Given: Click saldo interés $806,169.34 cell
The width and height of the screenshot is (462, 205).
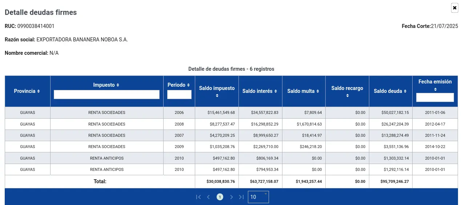Looking at the screenshot, I should 260,158.
